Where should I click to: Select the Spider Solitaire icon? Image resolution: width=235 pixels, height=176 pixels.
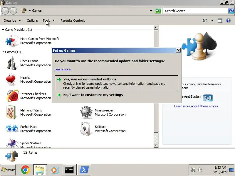(x=12, y=143)
